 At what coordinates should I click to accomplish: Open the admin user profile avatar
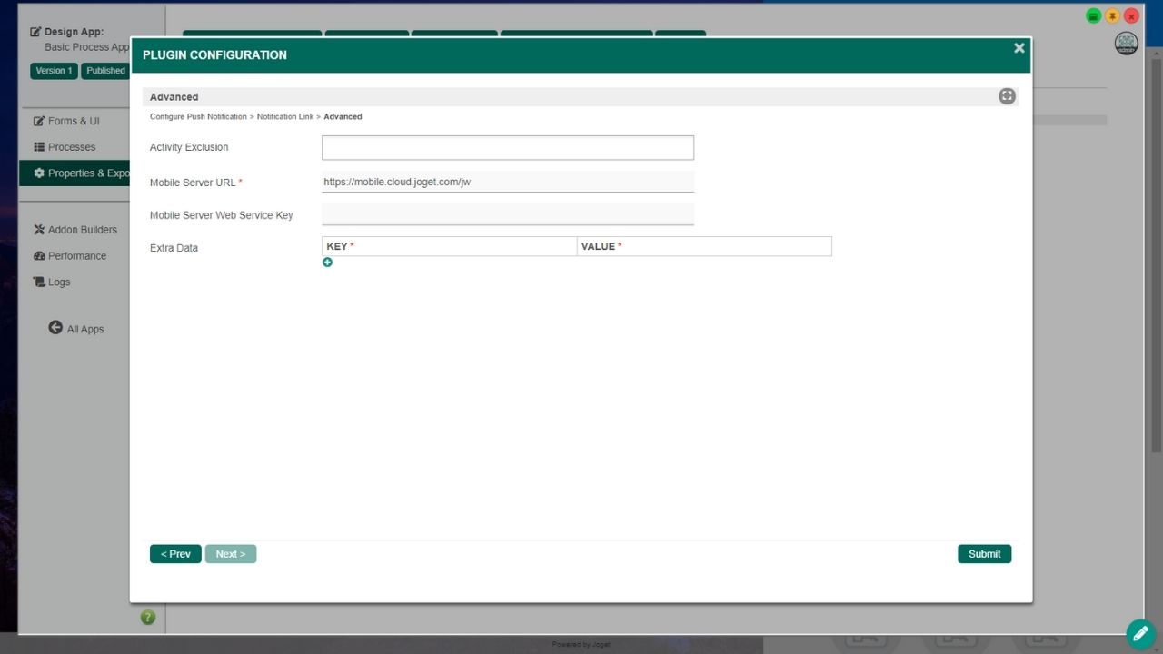[1126, 44]
